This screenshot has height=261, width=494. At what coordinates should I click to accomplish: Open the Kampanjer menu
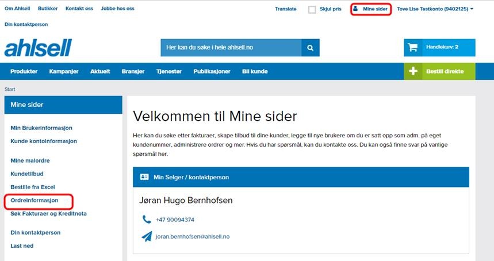point(64,71)
